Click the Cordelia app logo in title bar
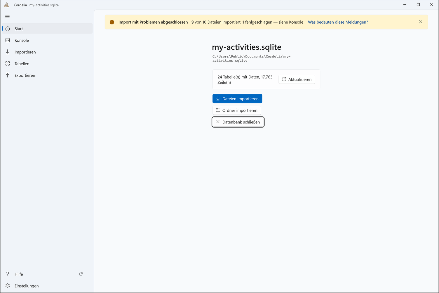This screenshot has height=293, width=439. click(7, 5)
